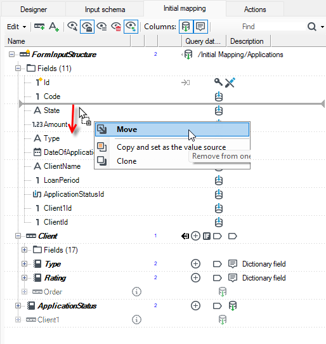Expand the Client1 node
Viewport: 326px width, 344px height.
point(18,320)
